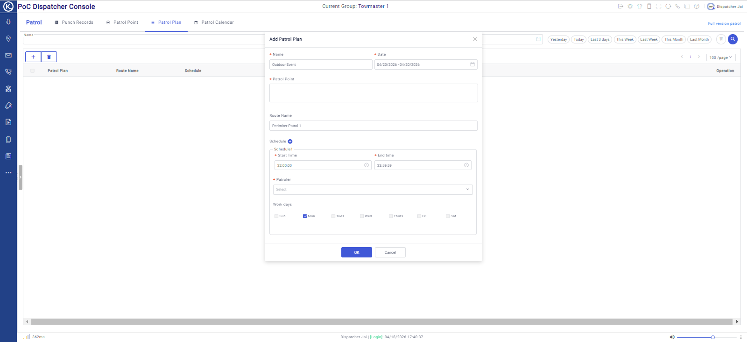Click the OK button in dialog
This screenshot has height=342, width=747.
tap(357, 252)
